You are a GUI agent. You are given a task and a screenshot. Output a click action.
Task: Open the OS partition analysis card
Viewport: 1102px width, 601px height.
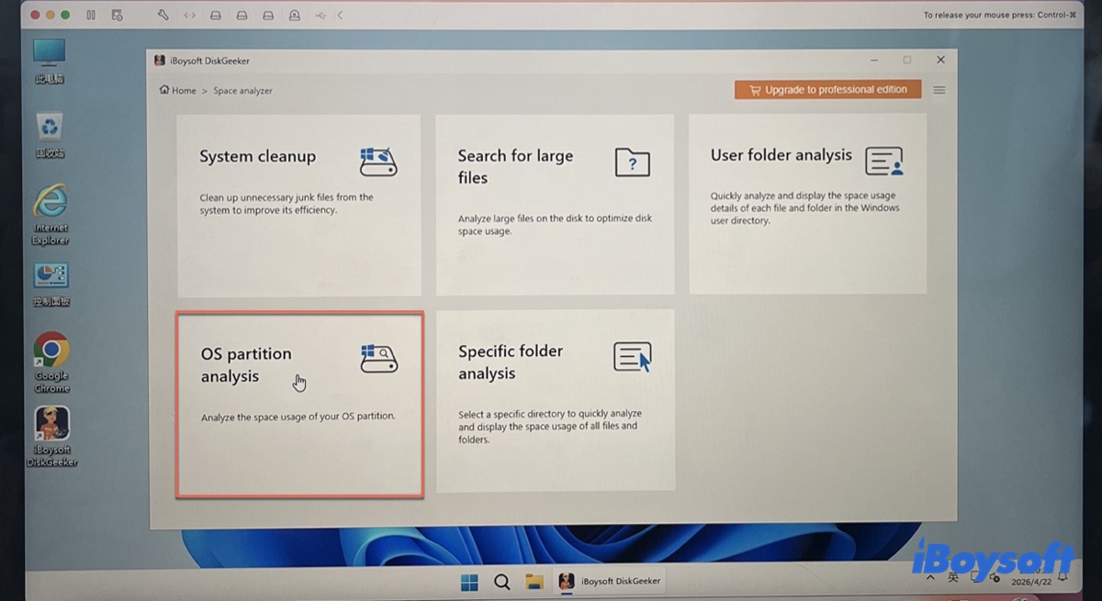coord(299,405)
